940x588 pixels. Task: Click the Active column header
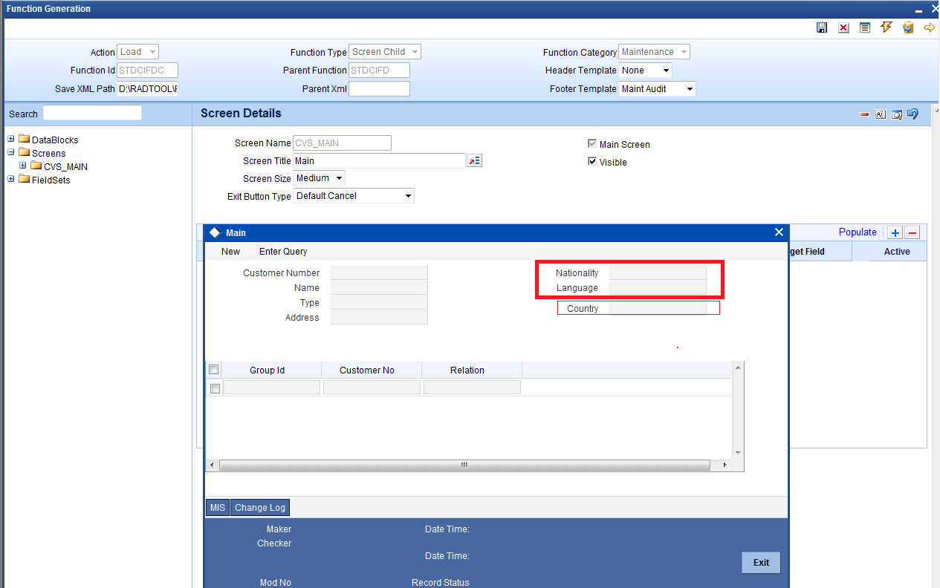897,252
